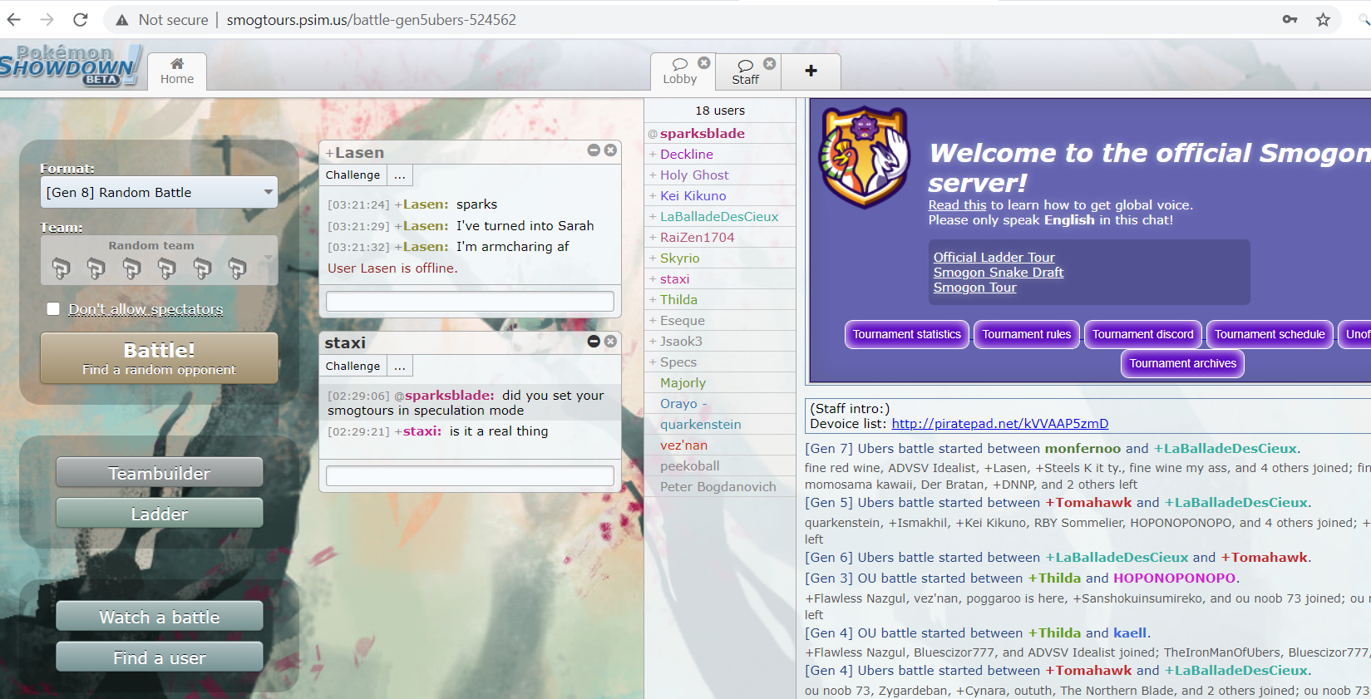Select user RaiZen1704 in the user list
Image resolution: width=1371 pixels, height=699 pixels.
tap(720, 237)
